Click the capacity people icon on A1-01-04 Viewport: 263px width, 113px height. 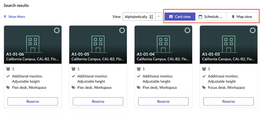(x=139, y=69)
